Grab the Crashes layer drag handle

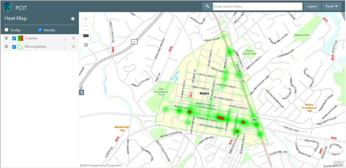click(6, 38)
